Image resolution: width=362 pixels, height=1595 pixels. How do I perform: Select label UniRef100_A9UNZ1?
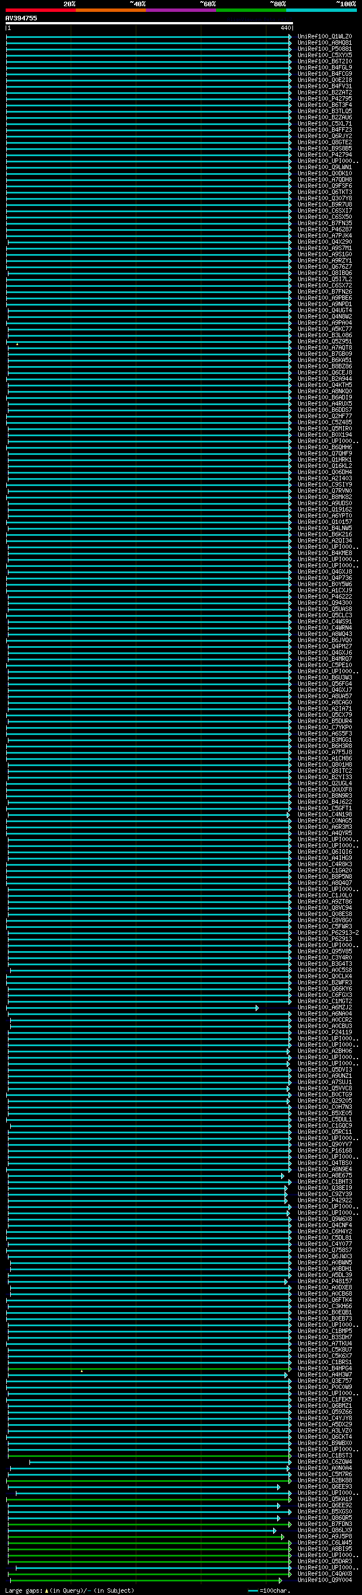click(324, 1076)
